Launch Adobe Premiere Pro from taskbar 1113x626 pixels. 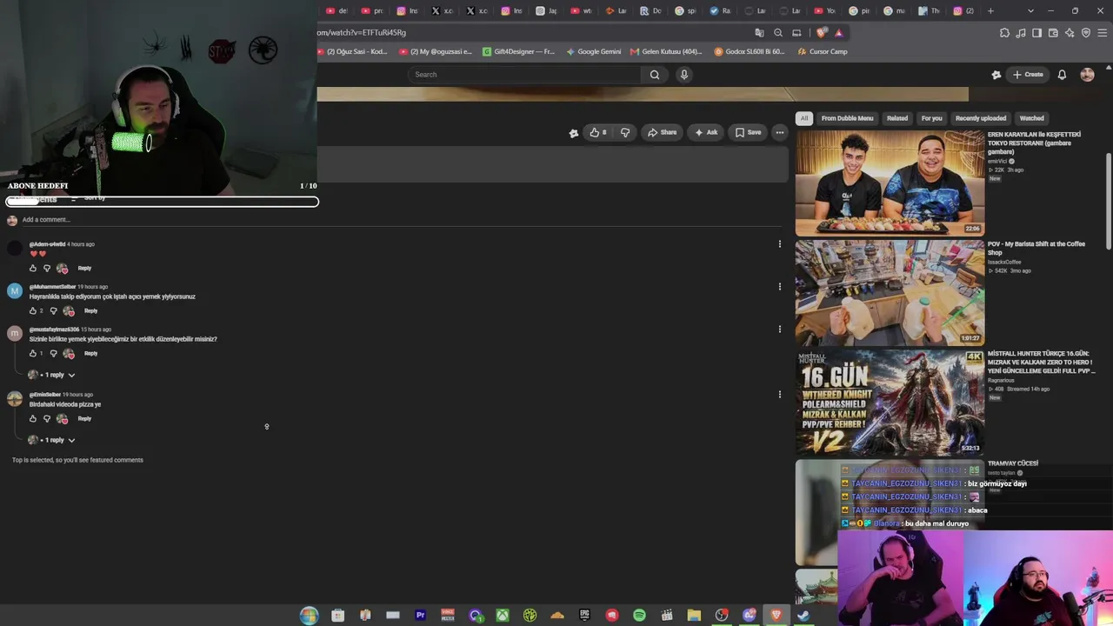click(x=420, y=616)
